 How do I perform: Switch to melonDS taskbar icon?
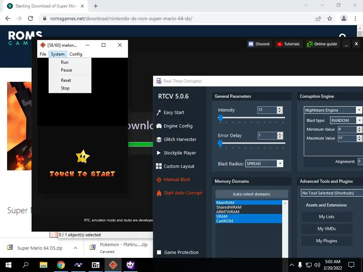pos(113,265)
